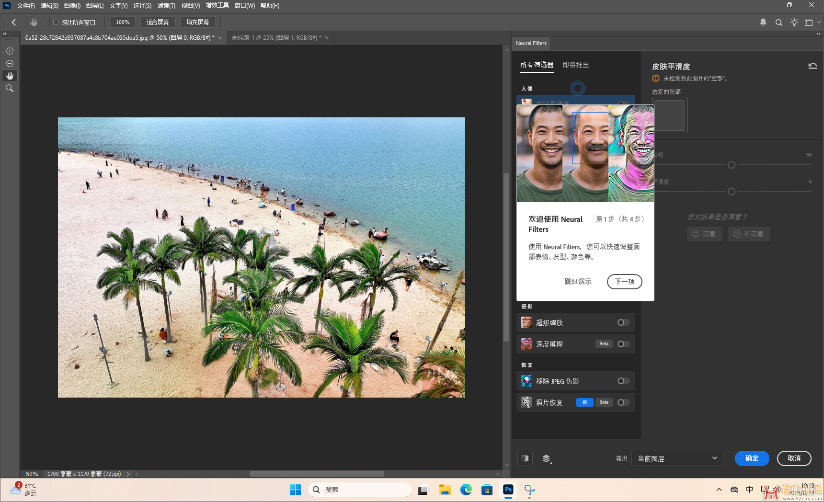Open the notifications bell
Screen dimensions: 824x502
pyautogui.click(x=763, y=22)
